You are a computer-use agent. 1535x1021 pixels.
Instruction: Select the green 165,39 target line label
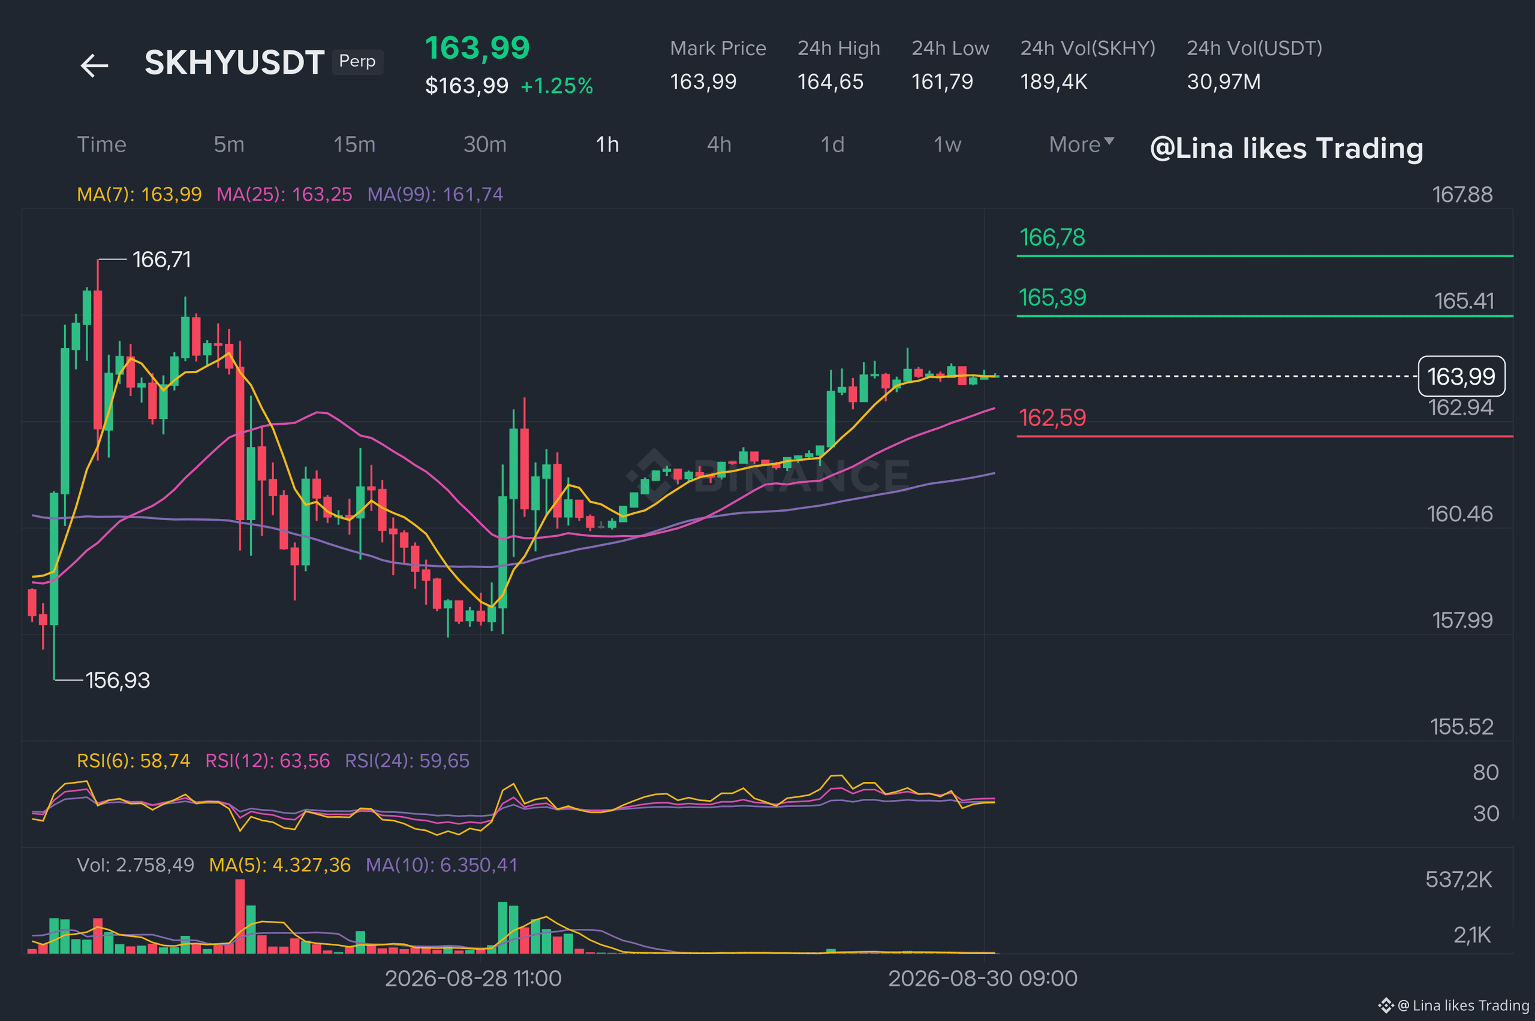[x=1052, y=298]
